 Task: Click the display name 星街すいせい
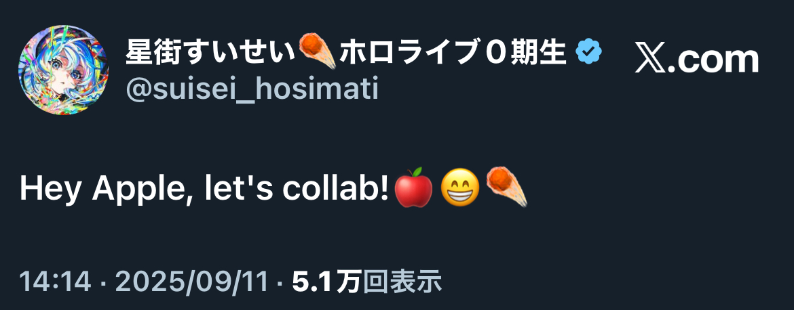click(x=210, y=53)
